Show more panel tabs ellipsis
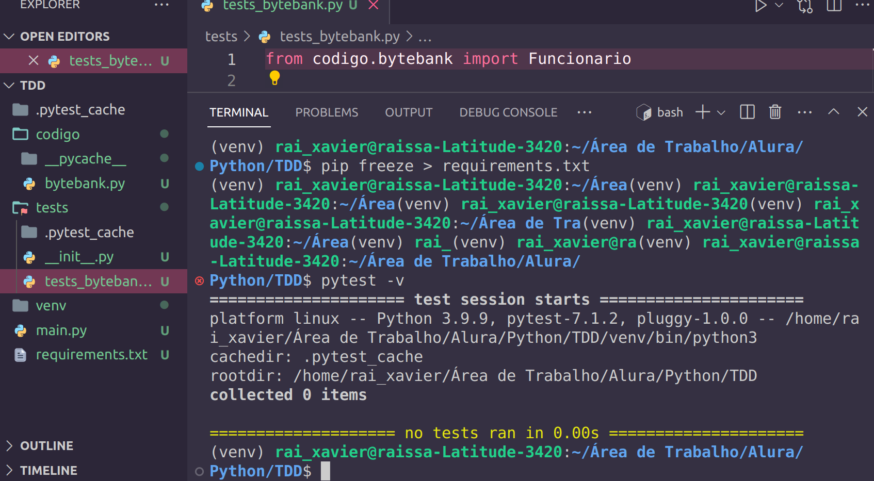Screen dimensions: 874x481 point(585,112)
